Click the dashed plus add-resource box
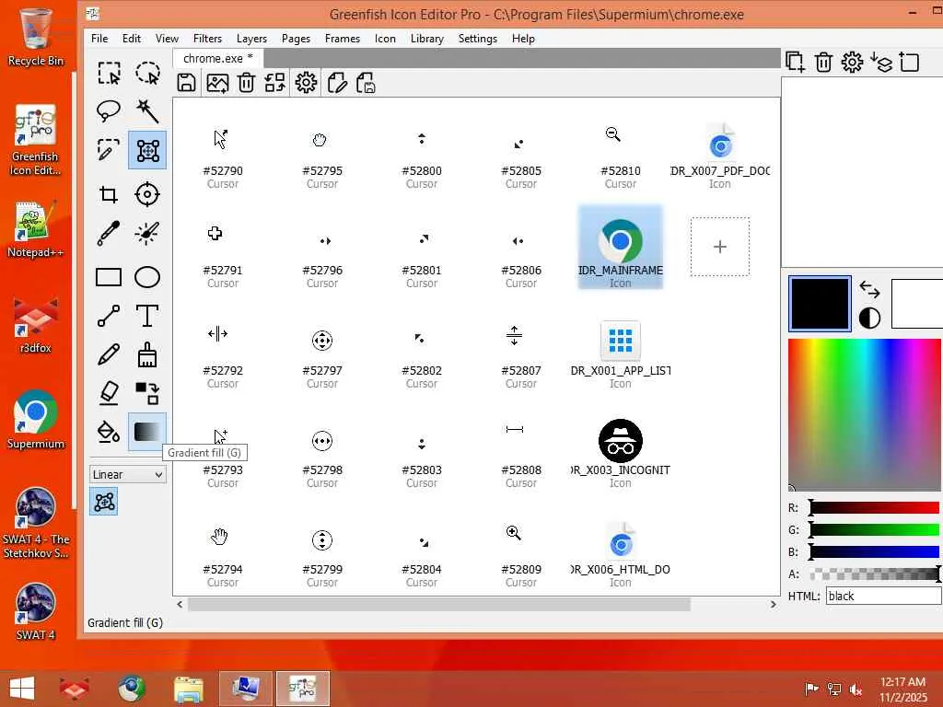This screenshot has height=707, width=943. tap(720, 247)
